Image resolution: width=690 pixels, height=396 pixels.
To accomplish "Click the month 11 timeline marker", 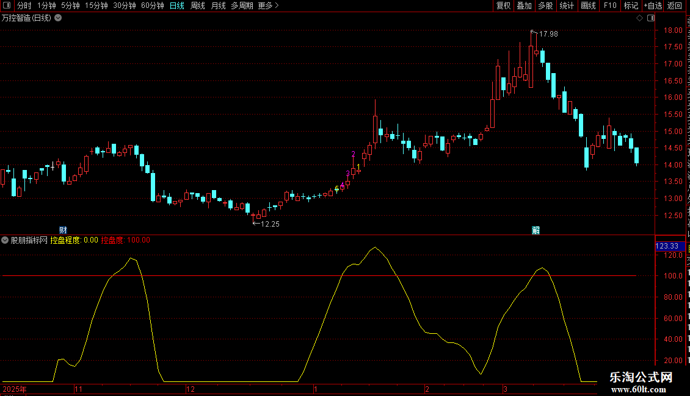I will click(x=78, y=389).
